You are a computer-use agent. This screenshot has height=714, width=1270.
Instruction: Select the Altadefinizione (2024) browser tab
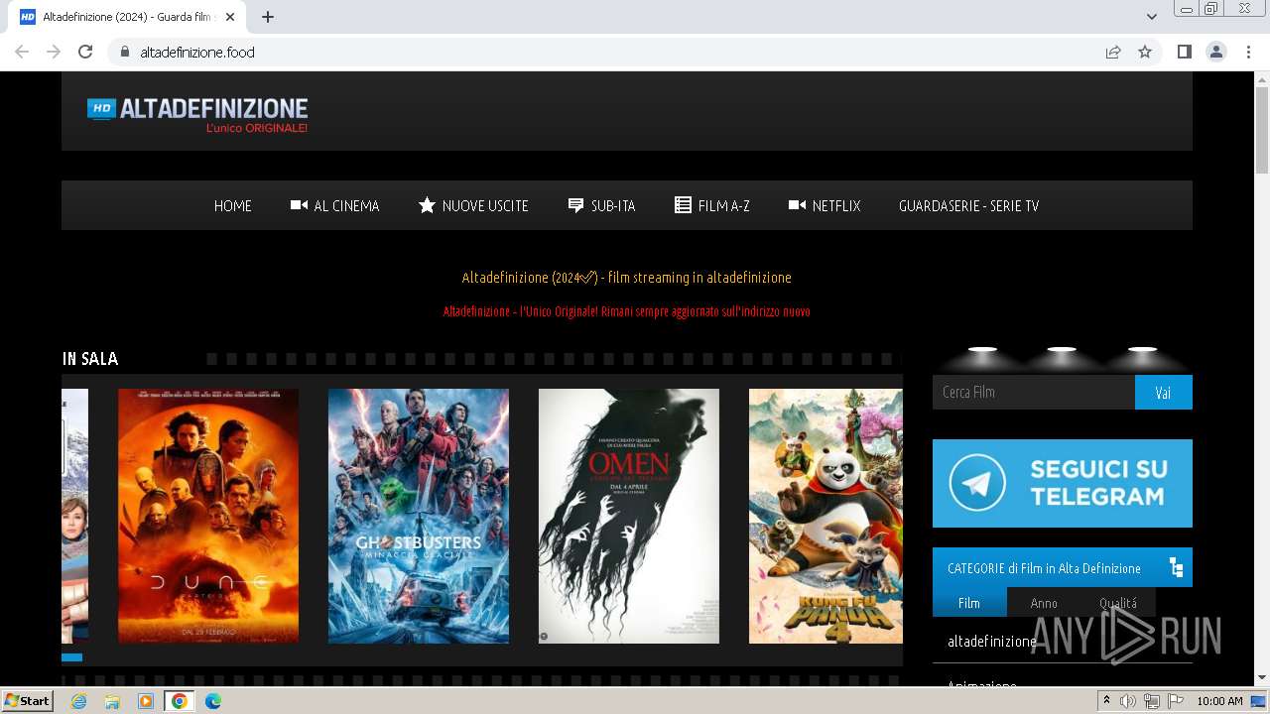[128, 17]
